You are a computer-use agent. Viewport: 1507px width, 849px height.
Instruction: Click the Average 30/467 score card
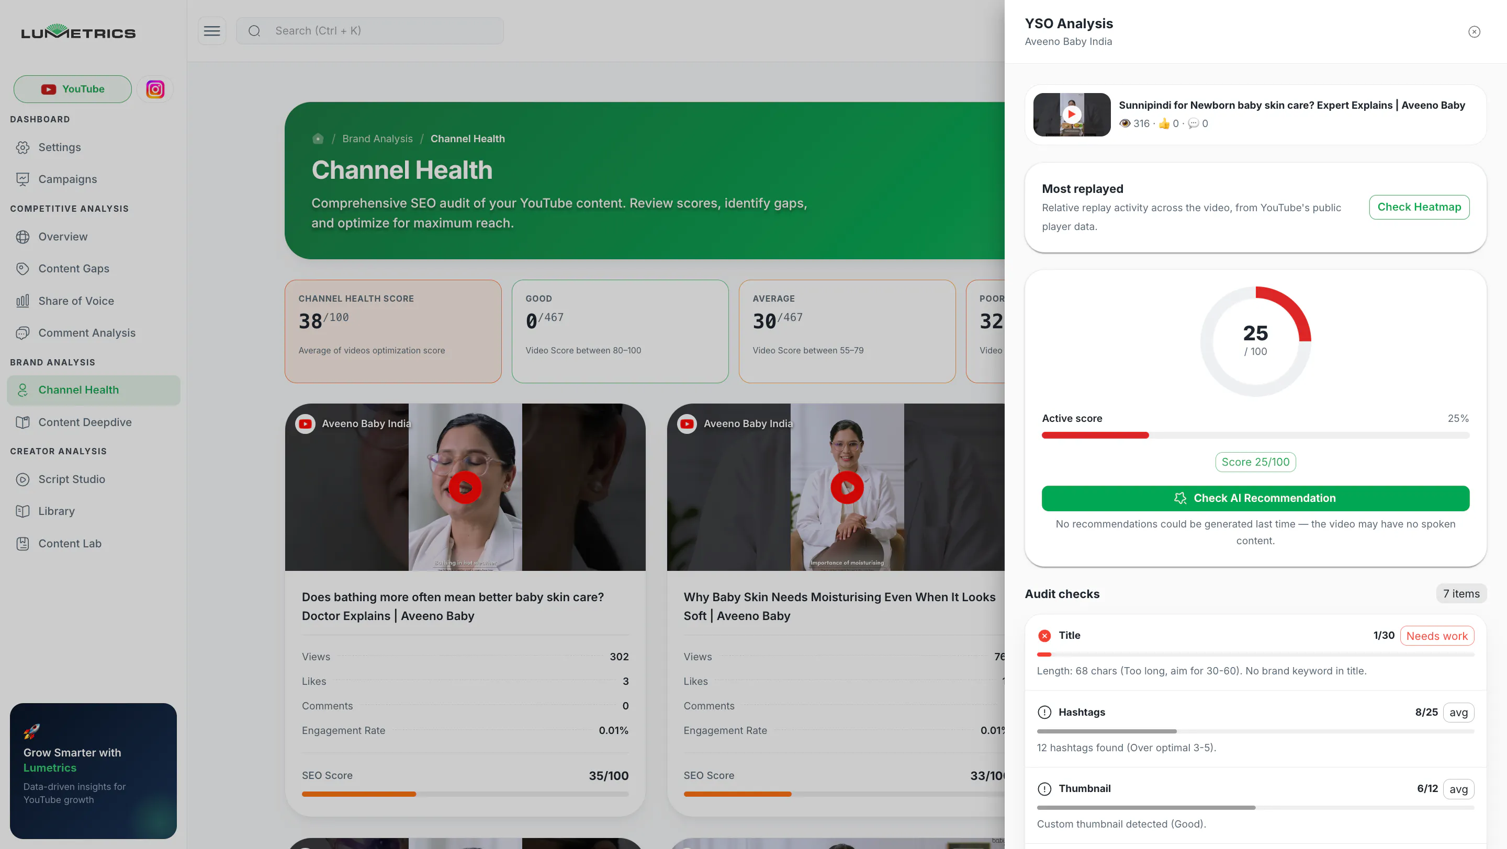pyautogui.click(x=847, y=331)
